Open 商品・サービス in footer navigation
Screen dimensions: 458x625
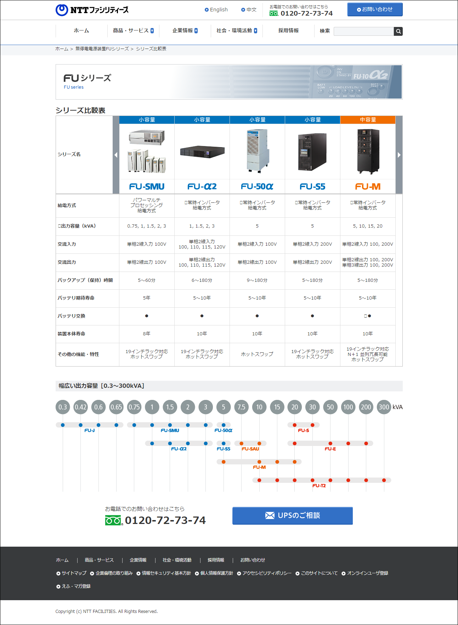click(x=99, y=560)
